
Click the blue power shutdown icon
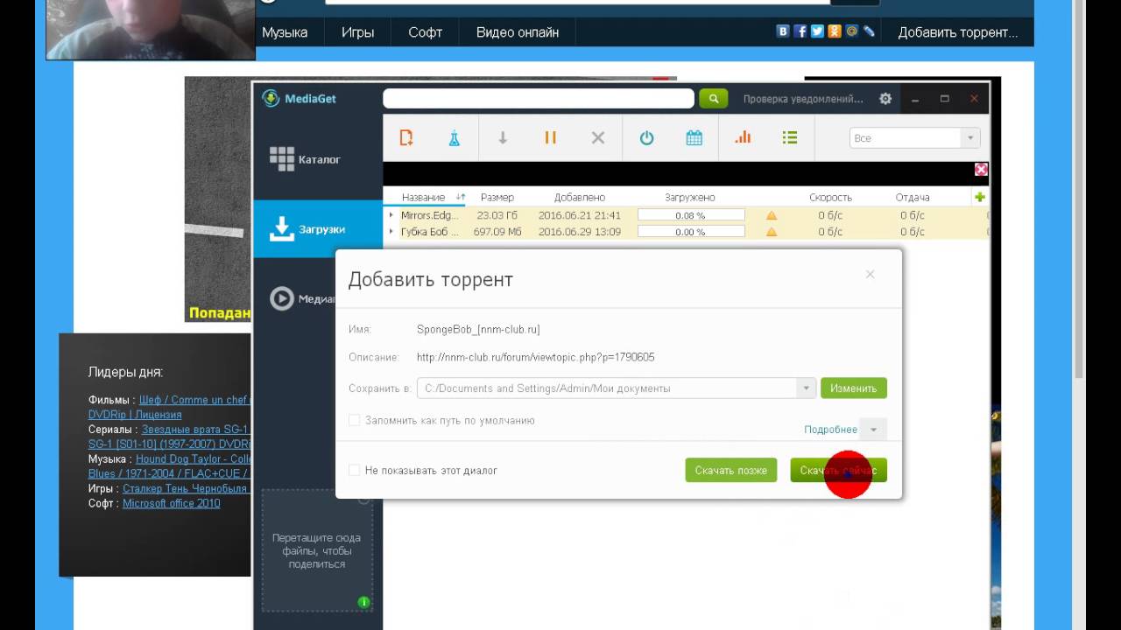coord(646,137)
